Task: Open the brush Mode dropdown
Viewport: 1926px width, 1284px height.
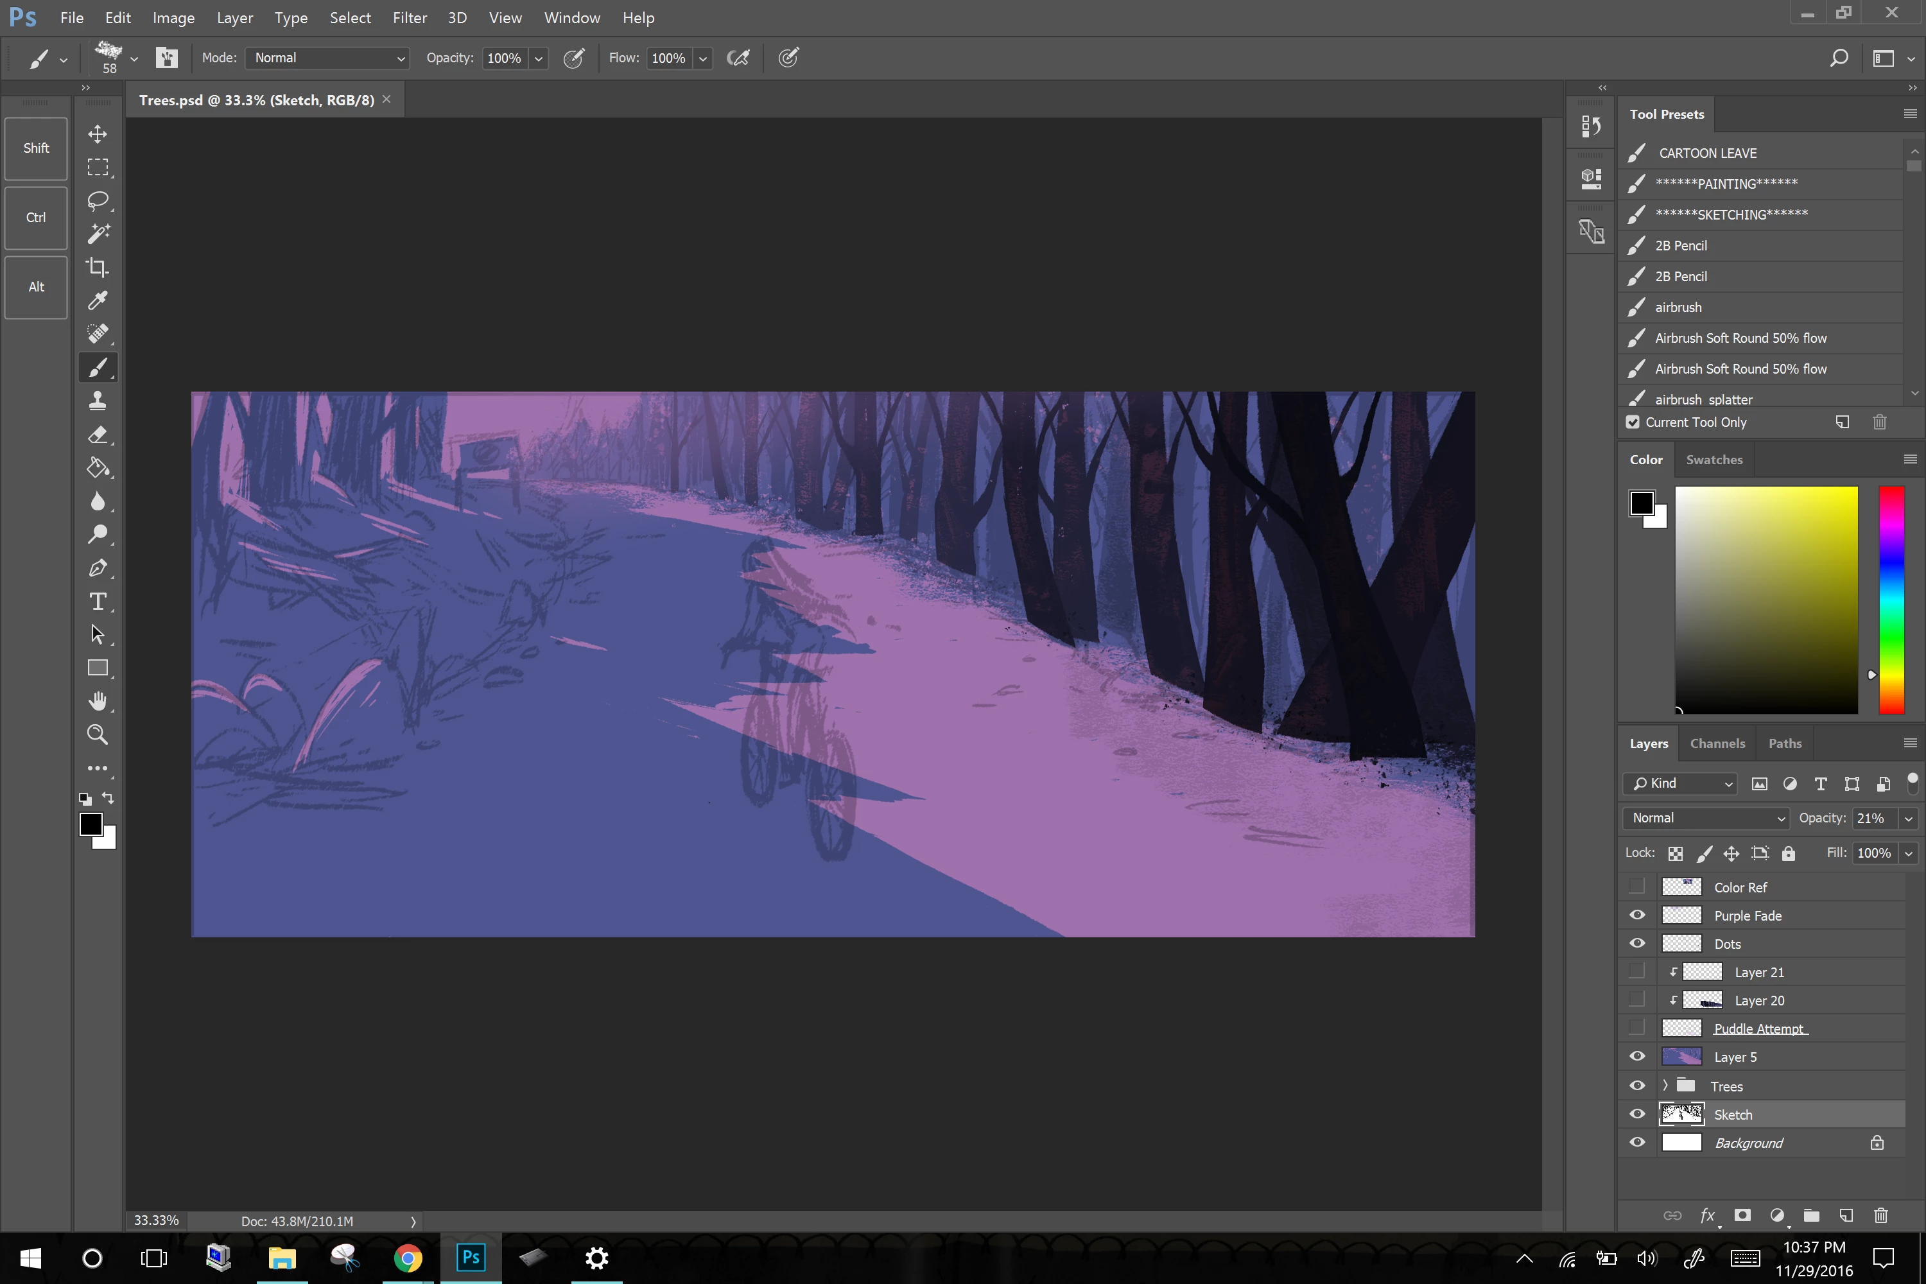Action: click(327, 58)
